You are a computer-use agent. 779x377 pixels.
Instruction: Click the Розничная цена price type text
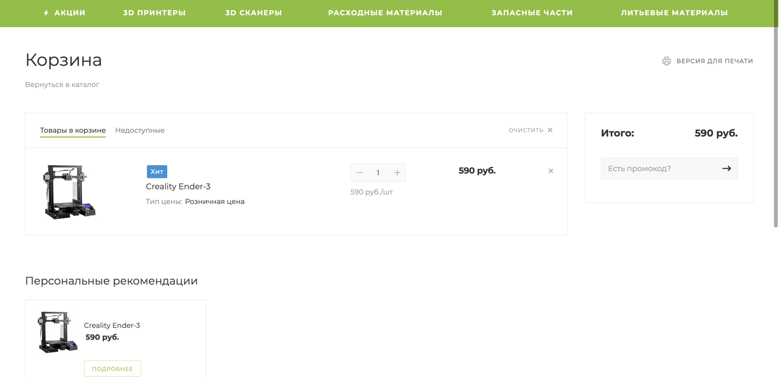[x=215, y=201]
